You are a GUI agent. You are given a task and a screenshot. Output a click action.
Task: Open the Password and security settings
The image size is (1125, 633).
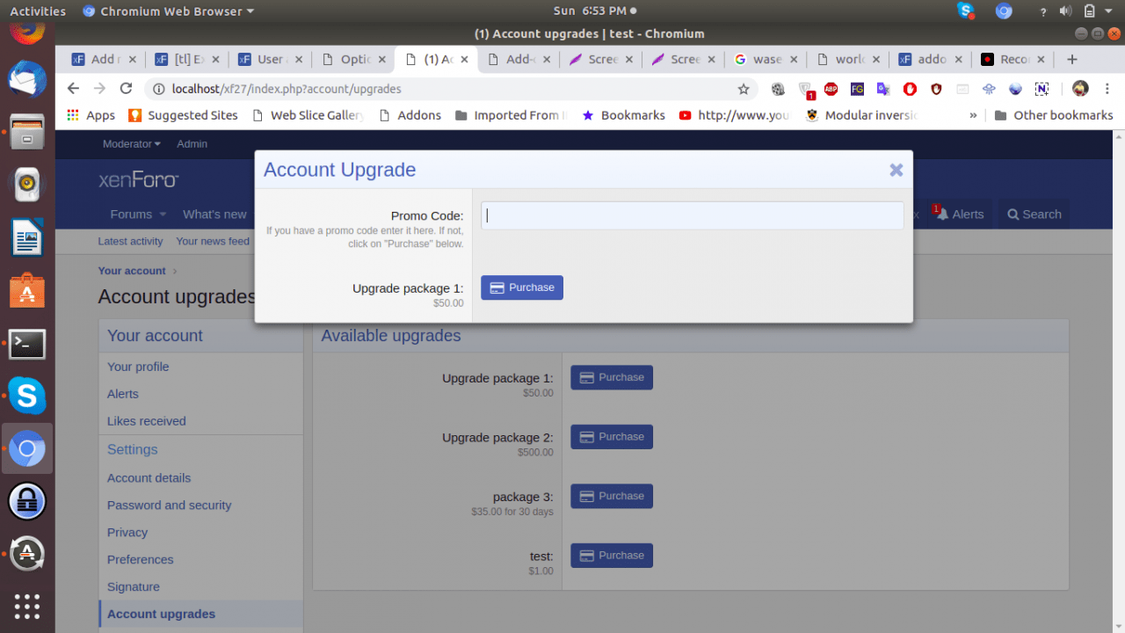point(169,505)
